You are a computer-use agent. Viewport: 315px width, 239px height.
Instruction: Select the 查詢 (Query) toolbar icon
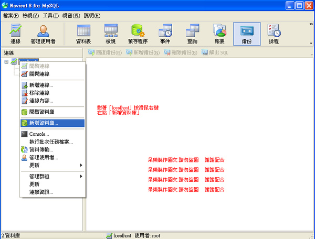coord(192,34)
